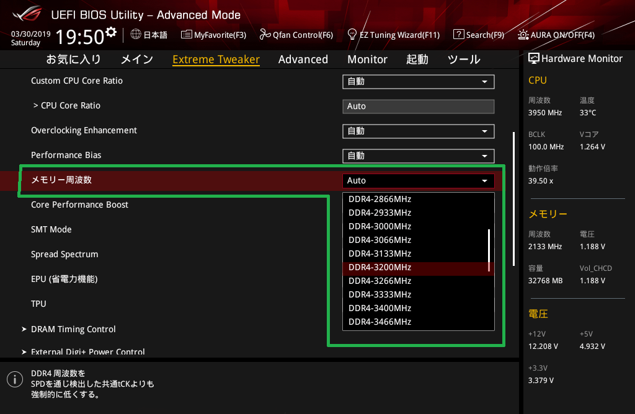Switch to ツール tab
635x414 pixels.
click(x=464, y=59)
